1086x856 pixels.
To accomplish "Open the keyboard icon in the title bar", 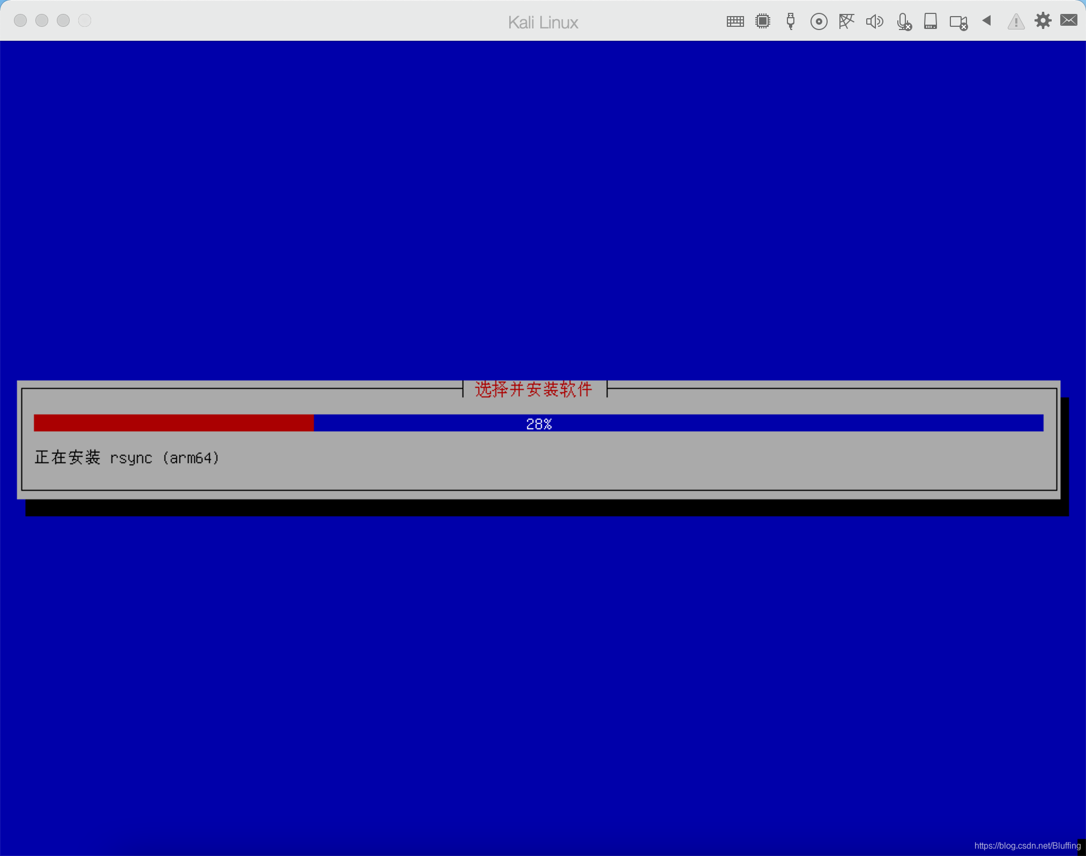I will [x=735, y=21].
